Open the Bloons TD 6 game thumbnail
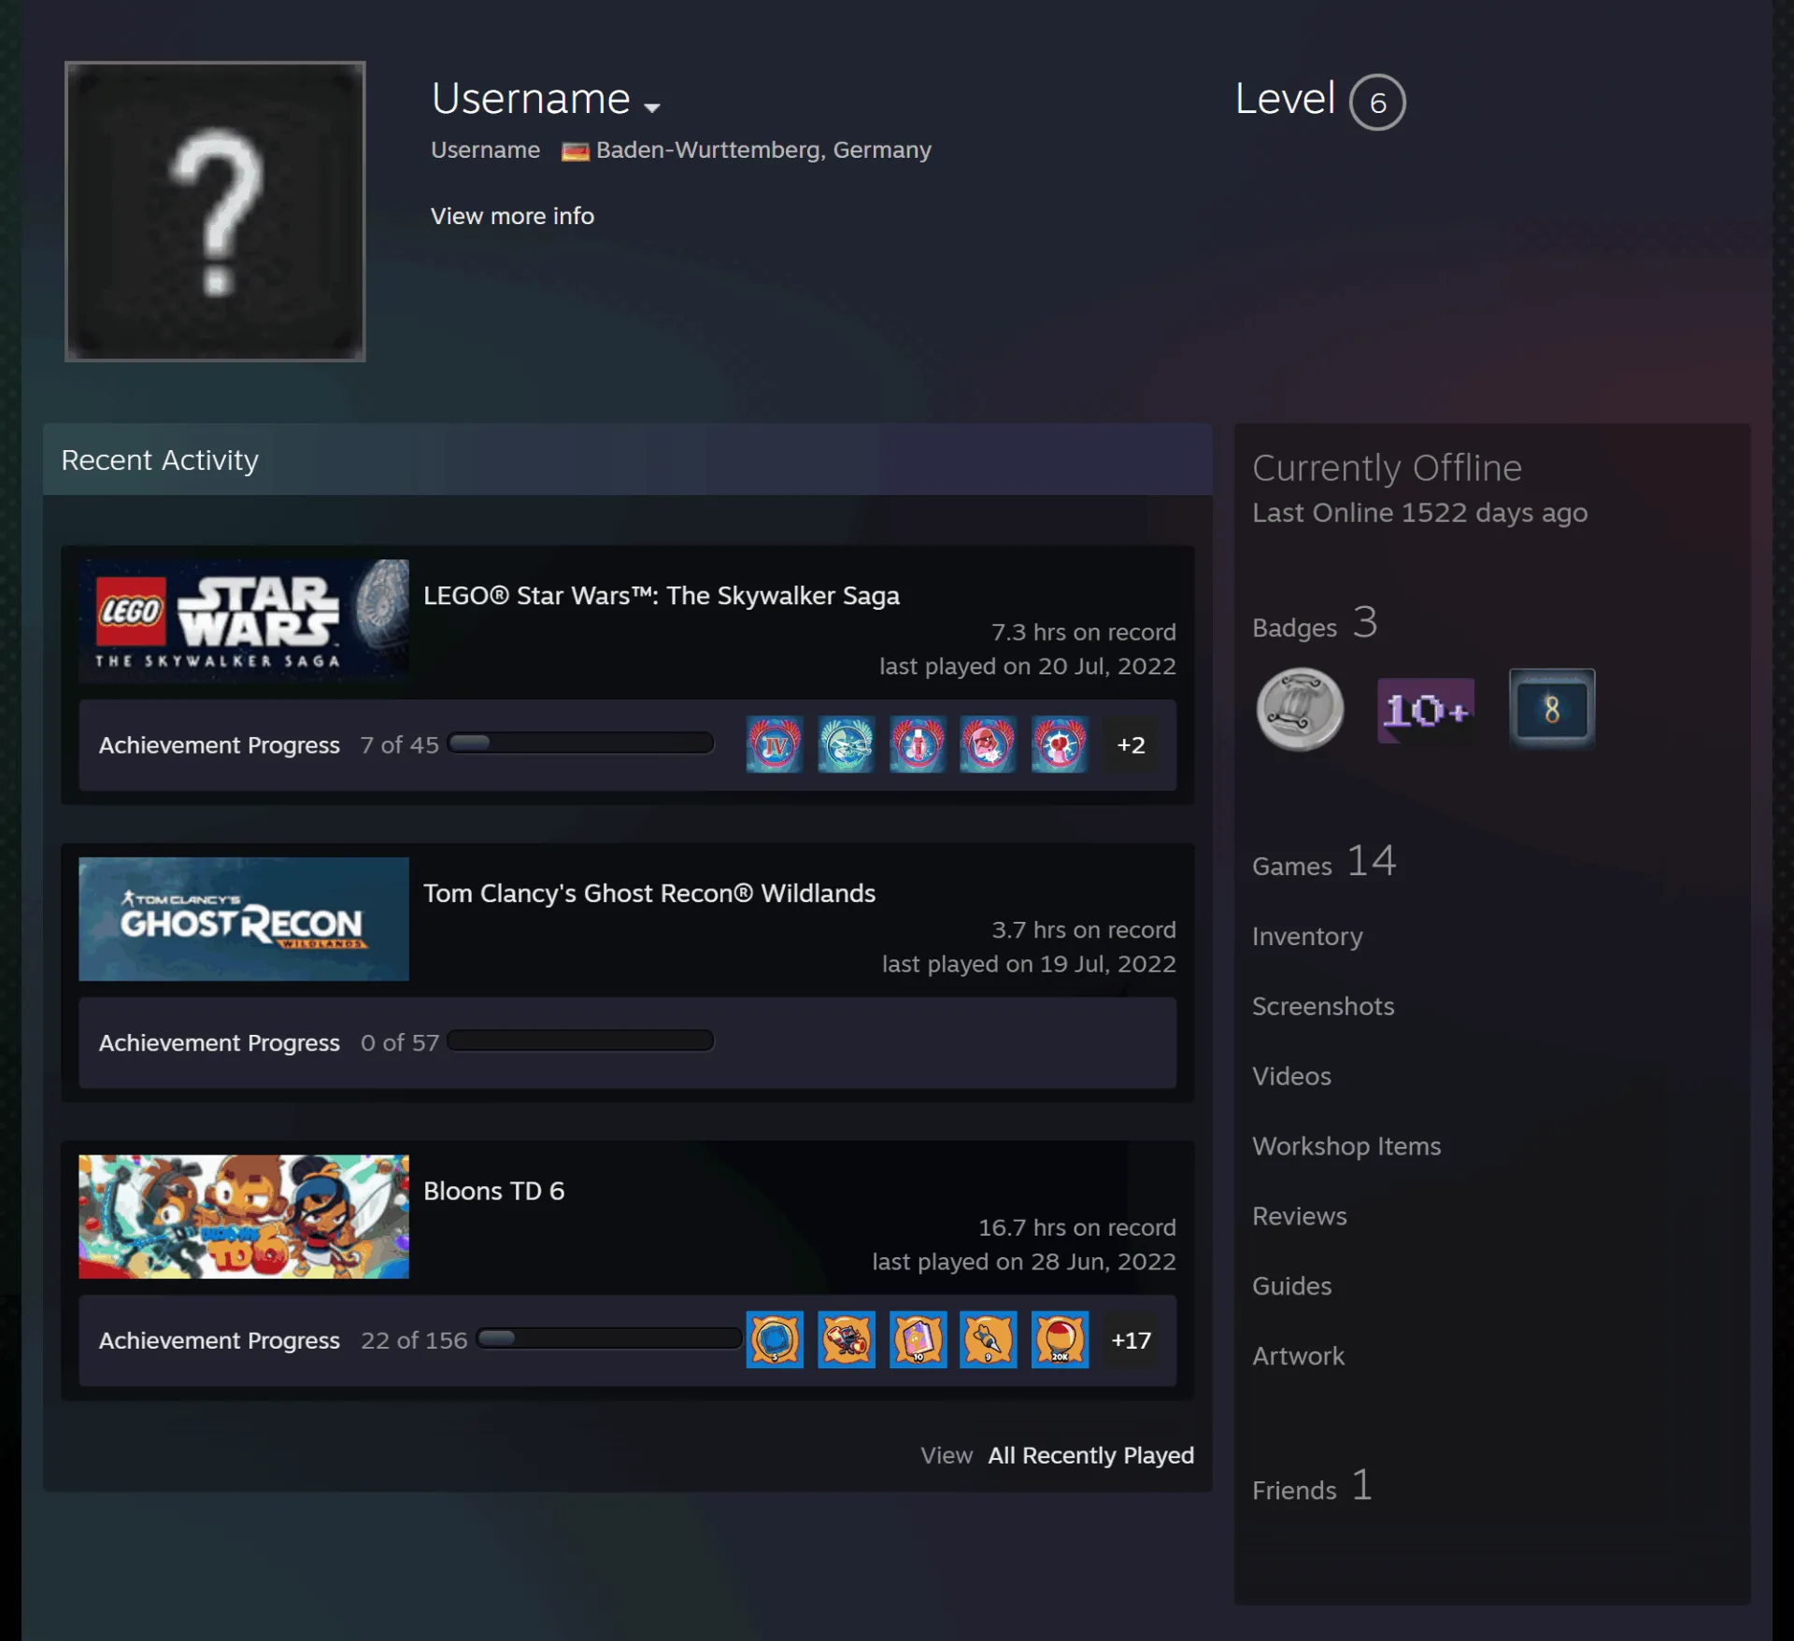This screenshot has width=1794, height=1641. [244, 1217]
